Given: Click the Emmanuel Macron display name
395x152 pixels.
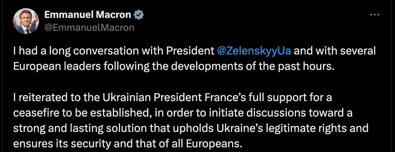Looking at the screenshot, I should click(88, 15).
